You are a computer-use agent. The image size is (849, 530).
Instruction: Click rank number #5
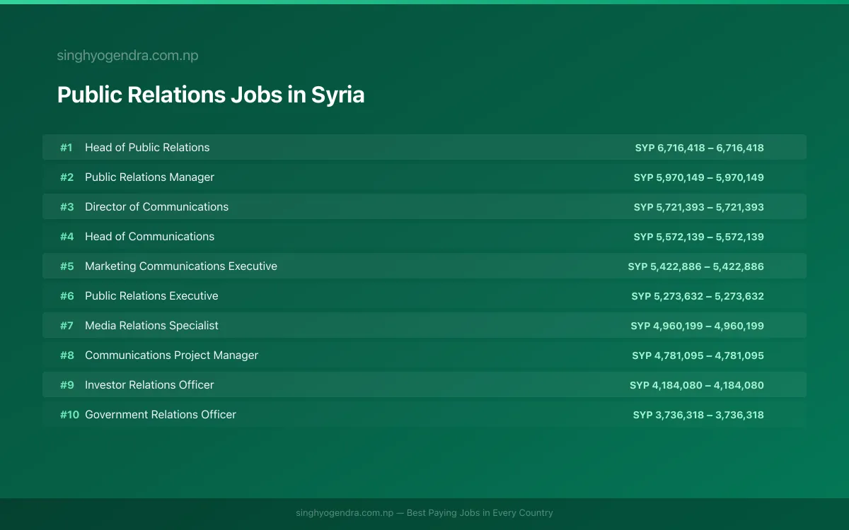[x=67, y=266]
